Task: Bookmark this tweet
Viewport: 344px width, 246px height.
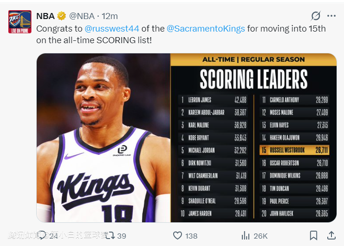Action: point(314,236)
